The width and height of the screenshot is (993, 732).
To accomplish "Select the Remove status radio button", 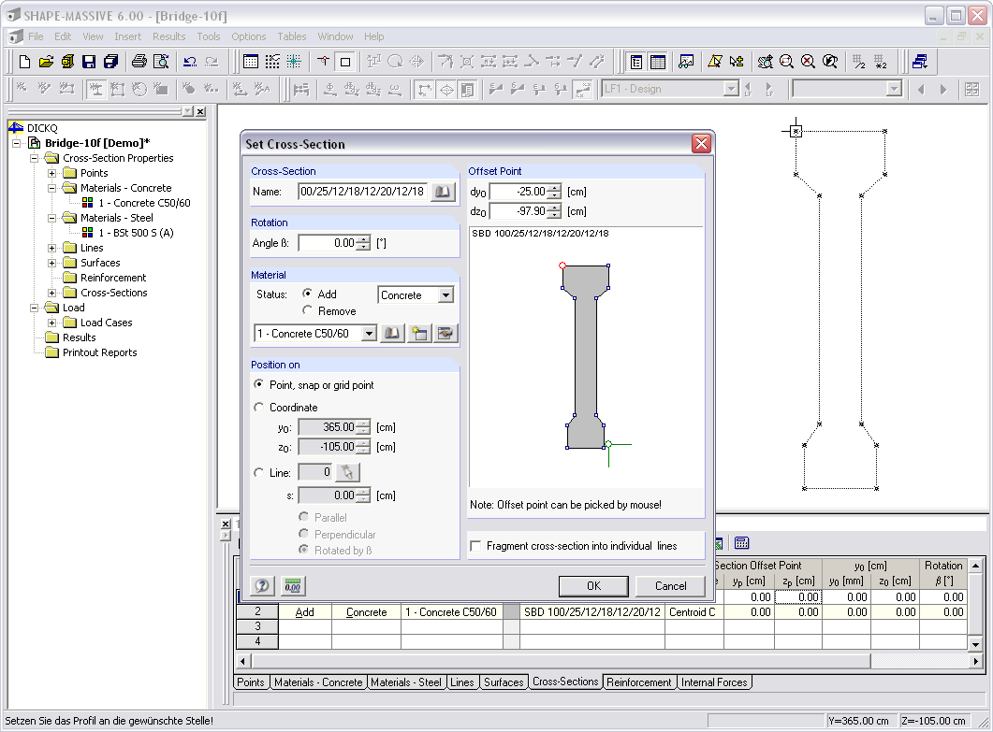I will [307, 311].
